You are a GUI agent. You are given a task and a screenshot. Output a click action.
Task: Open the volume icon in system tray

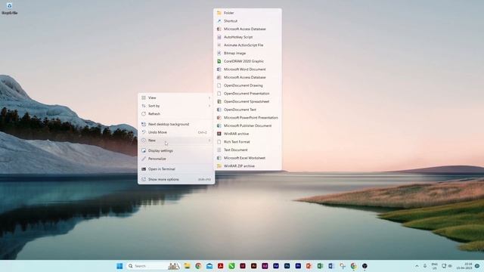[450, 266]
